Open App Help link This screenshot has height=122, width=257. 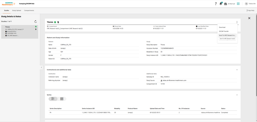point(250,11)
